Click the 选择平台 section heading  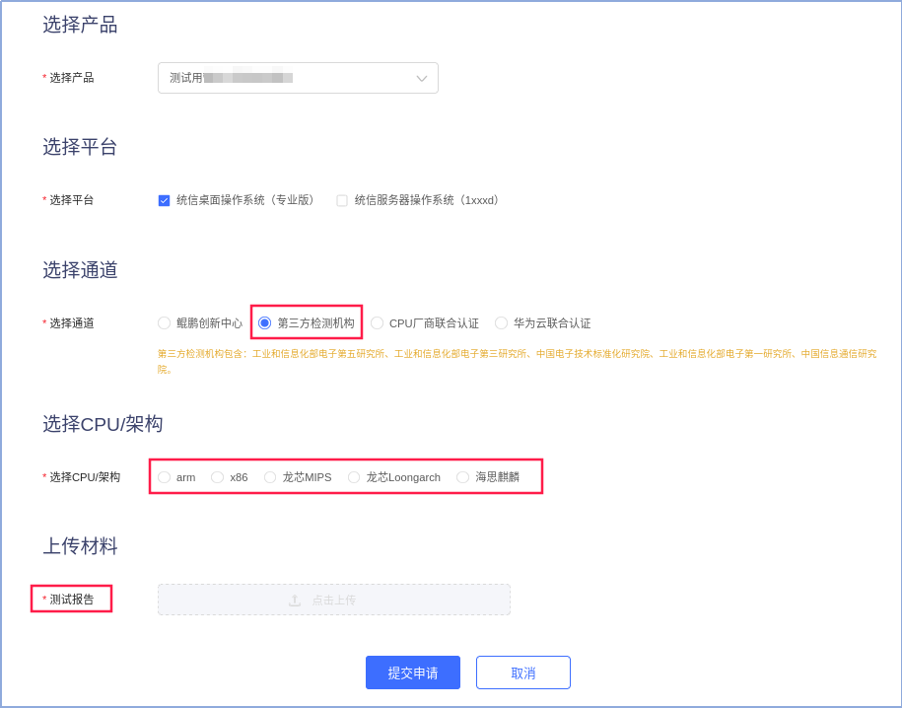tap(80, 147)
